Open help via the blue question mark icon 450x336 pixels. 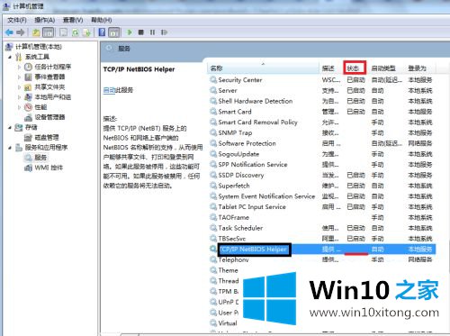pyautogui.click(x=102, y=32)
